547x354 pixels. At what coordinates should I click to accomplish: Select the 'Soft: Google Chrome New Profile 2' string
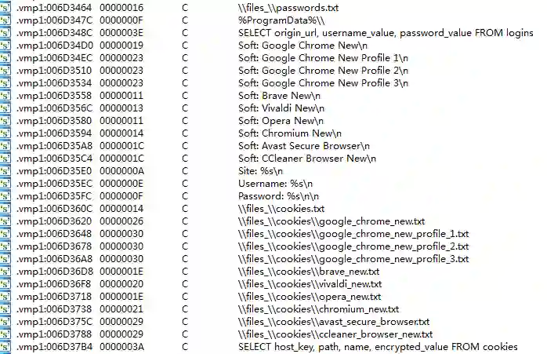pos(323,71)
